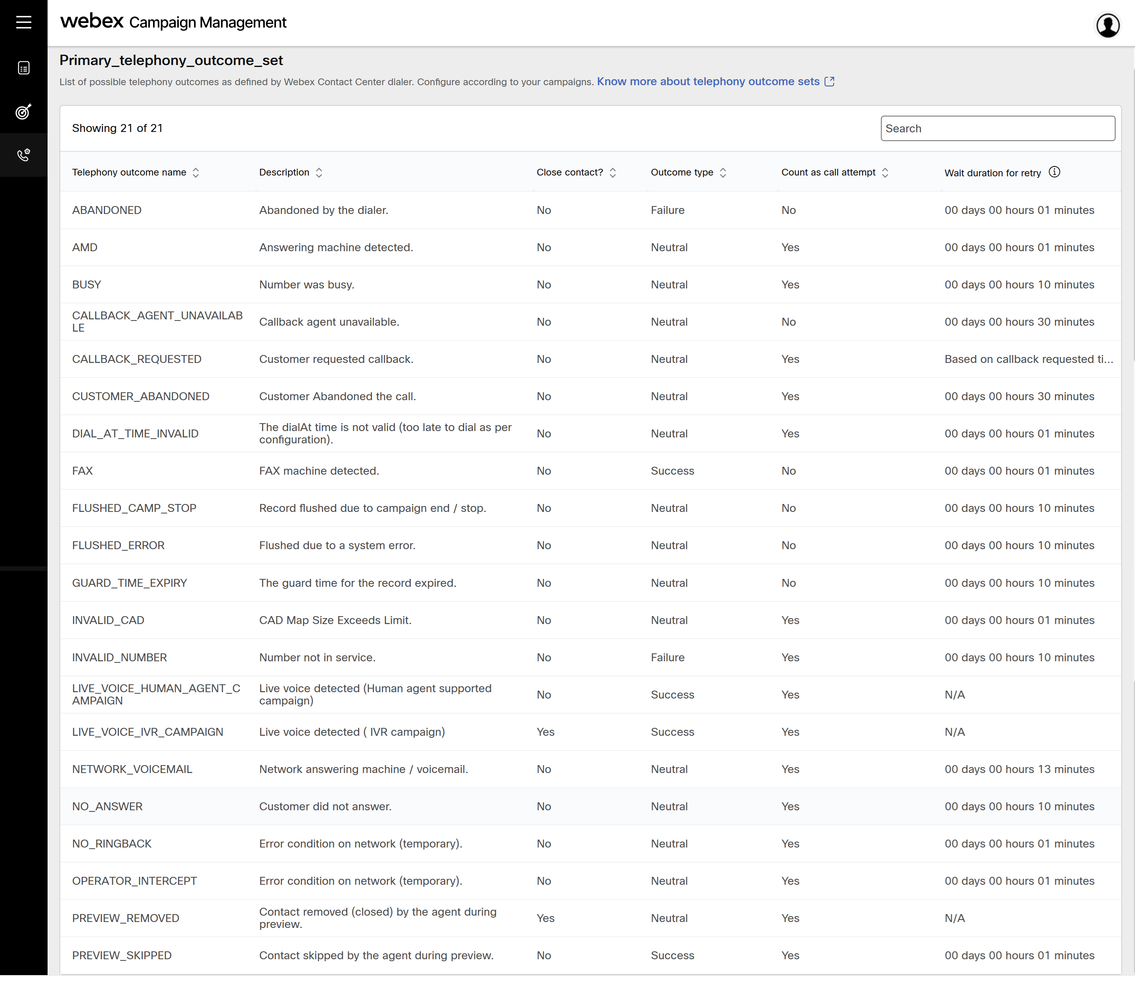Open the campaigns target sidebar icon
Image resolution: width=1135 pixels, height=985 pixels.
(x=23, y=112)
